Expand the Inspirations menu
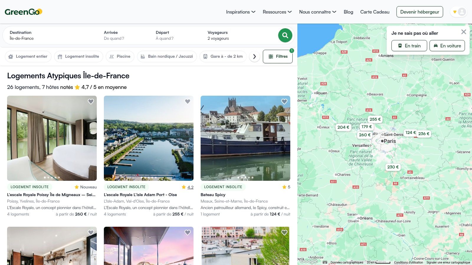 tap(241, 12)
